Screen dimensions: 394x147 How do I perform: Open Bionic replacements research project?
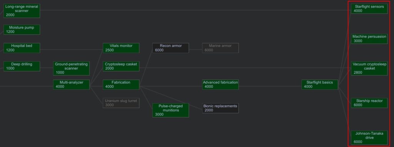pyautogui.click(x=220, y=108)
